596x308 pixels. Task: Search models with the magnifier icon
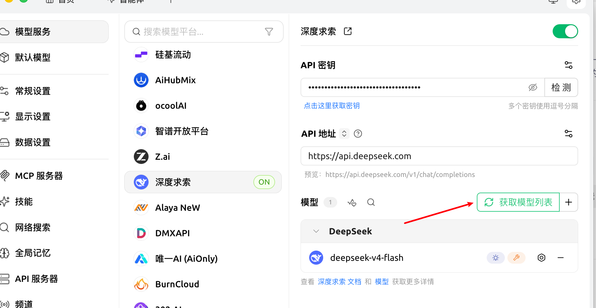click(x=371, y=202)
